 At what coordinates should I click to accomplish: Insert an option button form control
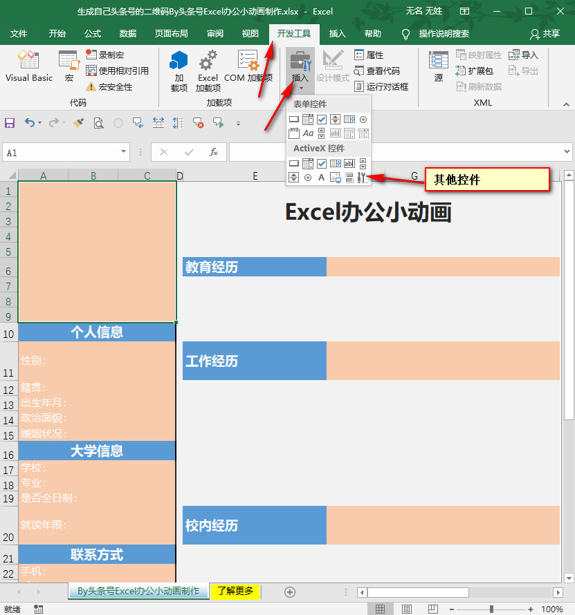tap(363, 119)
